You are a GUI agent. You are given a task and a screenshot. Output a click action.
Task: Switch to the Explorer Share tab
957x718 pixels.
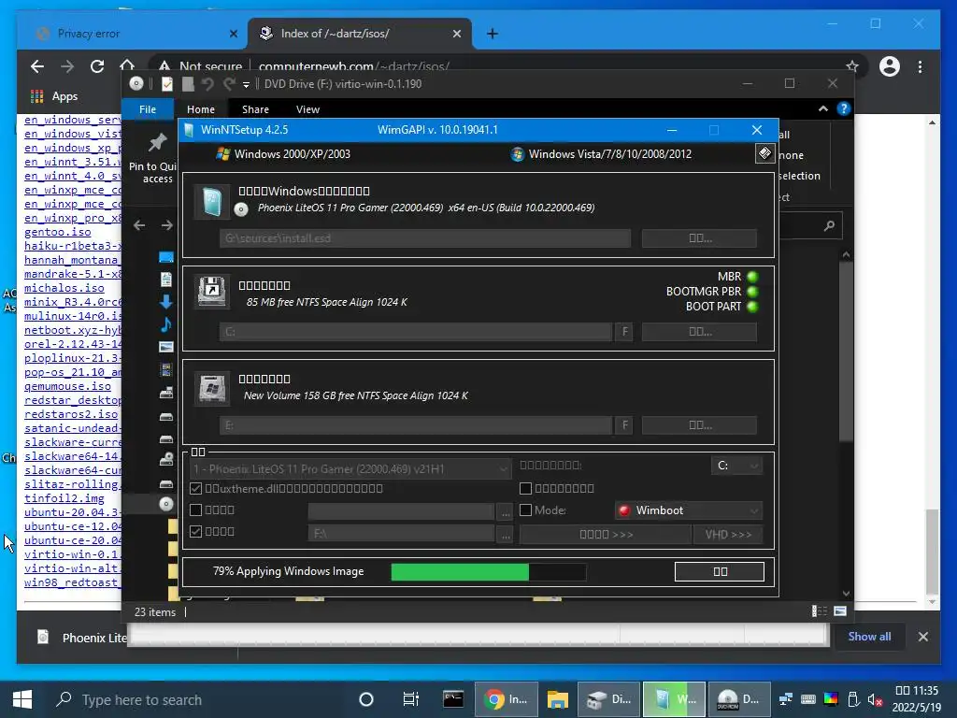click(255, 109)
